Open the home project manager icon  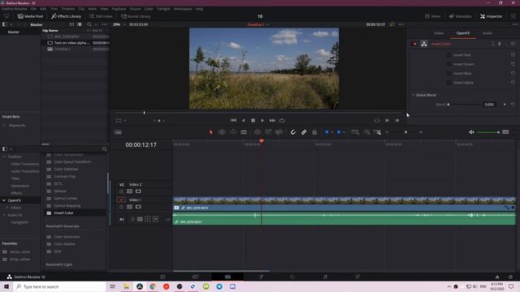pyautogui.click(x=497, y=277)
